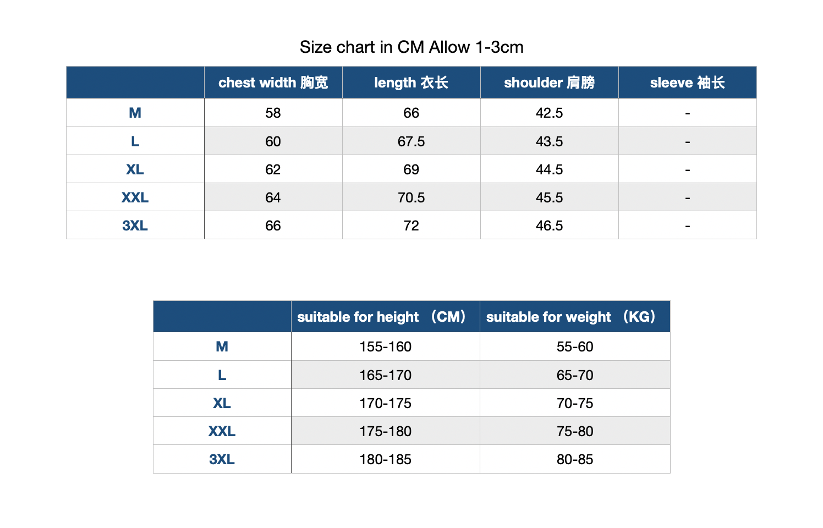The width and height of the screenshot is (823, 528).
Task: Select suitable for weight header cell
Action: [x=575, y=317]
